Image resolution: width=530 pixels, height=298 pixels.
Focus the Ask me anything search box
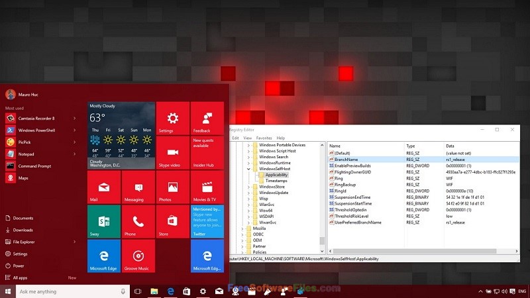click(x=73, y=291)
